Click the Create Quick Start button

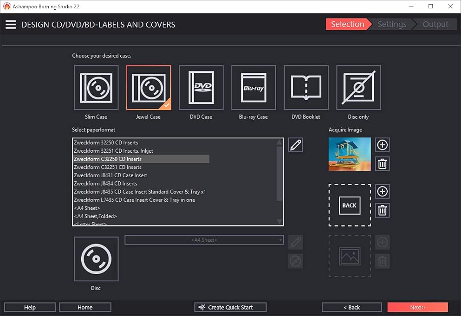(230, 307)
